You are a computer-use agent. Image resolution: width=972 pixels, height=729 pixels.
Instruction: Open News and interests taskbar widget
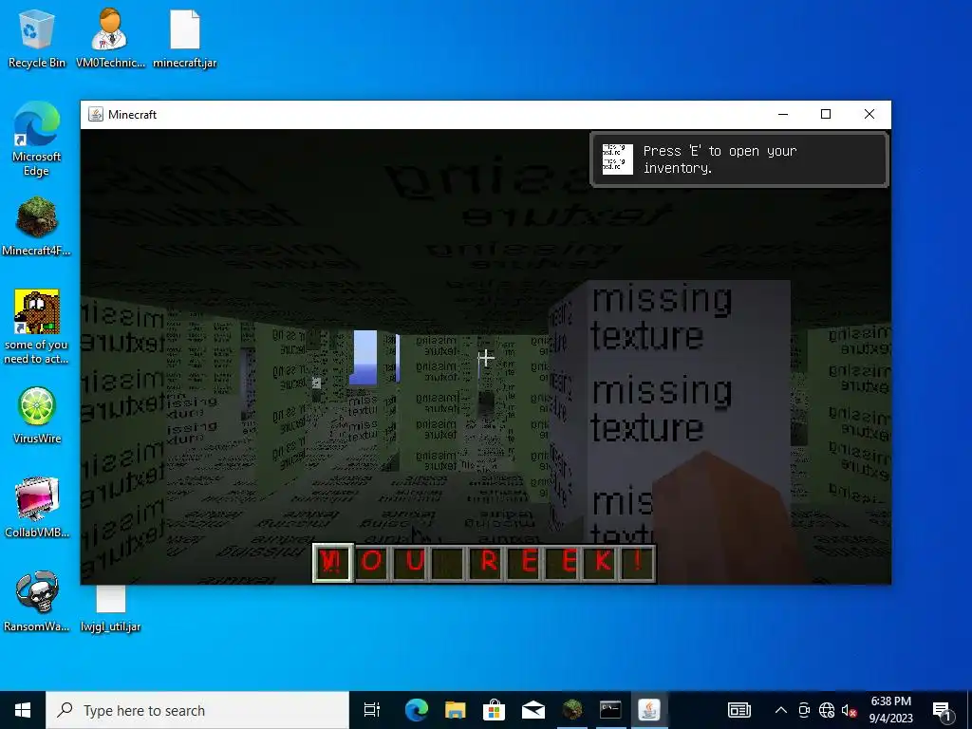point(738,710)
